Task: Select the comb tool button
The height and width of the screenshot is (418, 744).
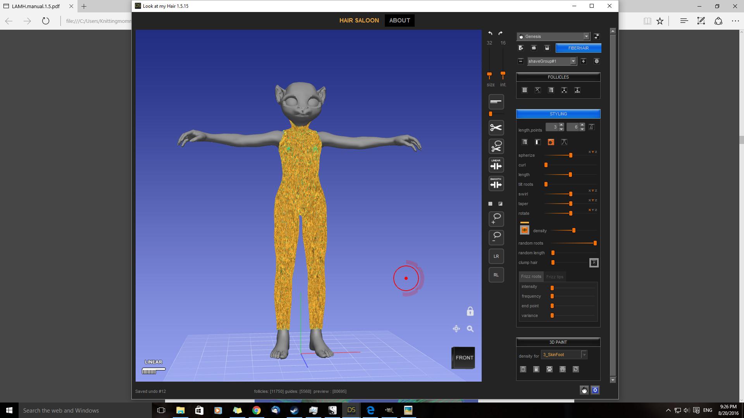Action: (x=496, y=102)
